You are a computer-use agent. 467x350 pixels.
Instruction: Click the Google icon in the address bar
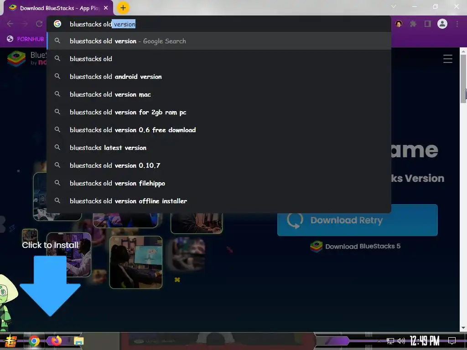click(57, 24)
